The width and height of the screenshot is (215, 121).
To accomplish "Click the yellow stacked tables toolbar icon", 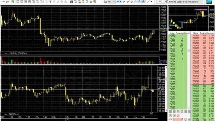I will (95, 2).
